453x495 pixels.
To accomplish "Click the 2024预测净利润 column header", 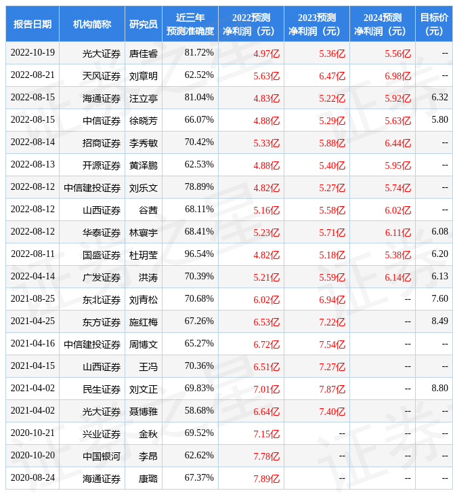I will [383, 24].
